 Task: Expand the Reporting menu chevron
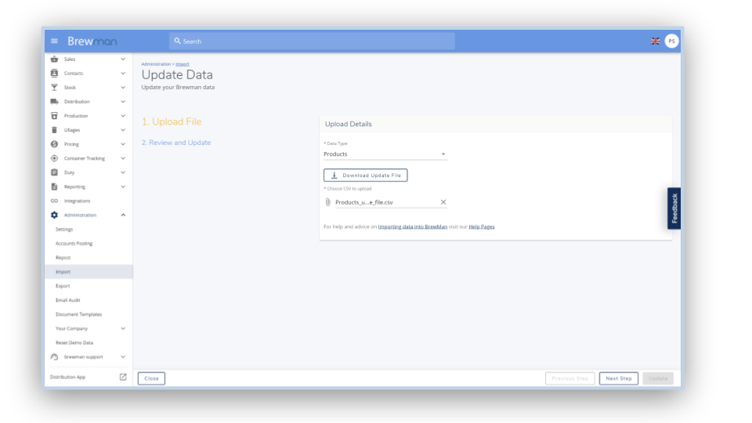123,186
